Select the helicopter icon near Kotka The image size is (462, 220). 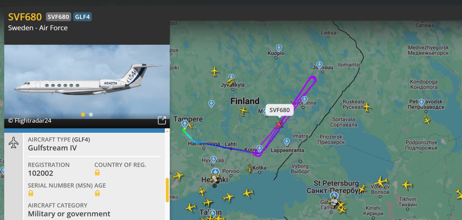pyautogui.click(x=250, y=168)
